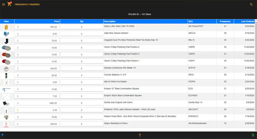Image resolution: width=257 pixels, height=139 pixels.
Task: Click the help question mark icon
Action: coord(140,135)
